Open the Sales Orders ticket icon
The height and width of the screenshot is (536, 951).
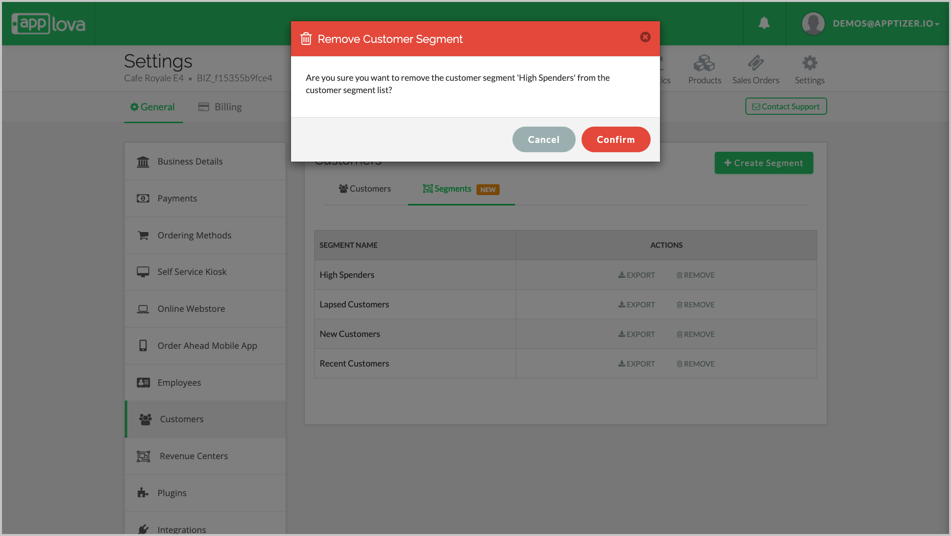point(755,64)
